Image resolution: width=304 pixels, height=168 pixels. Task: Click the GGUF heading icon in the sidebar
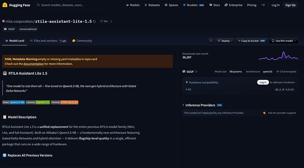(184, 71)
